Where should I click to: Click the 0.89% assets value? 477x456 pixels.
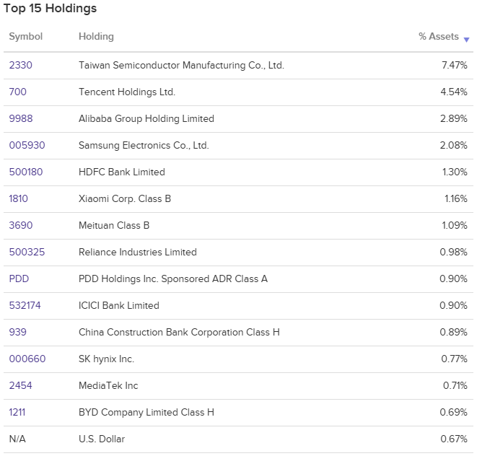(454, 332)
